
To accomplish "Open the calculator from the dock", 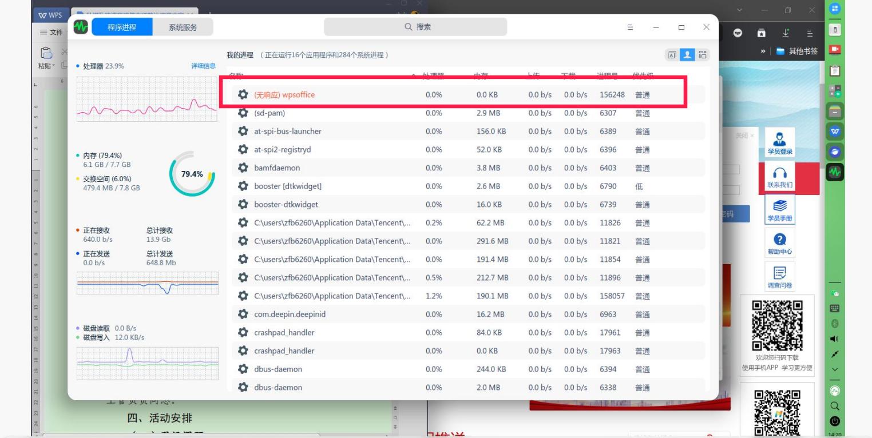I will (834, 91).
